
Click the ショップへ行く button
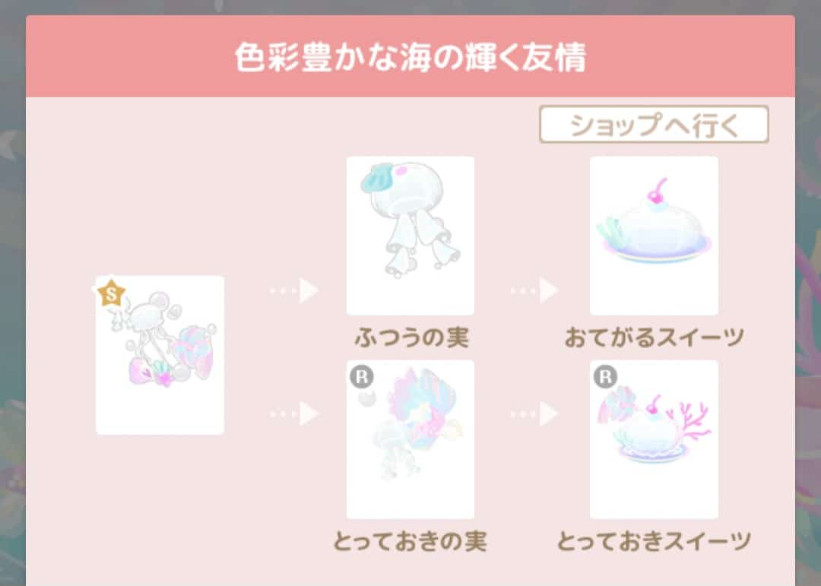(x=654, y=125)
